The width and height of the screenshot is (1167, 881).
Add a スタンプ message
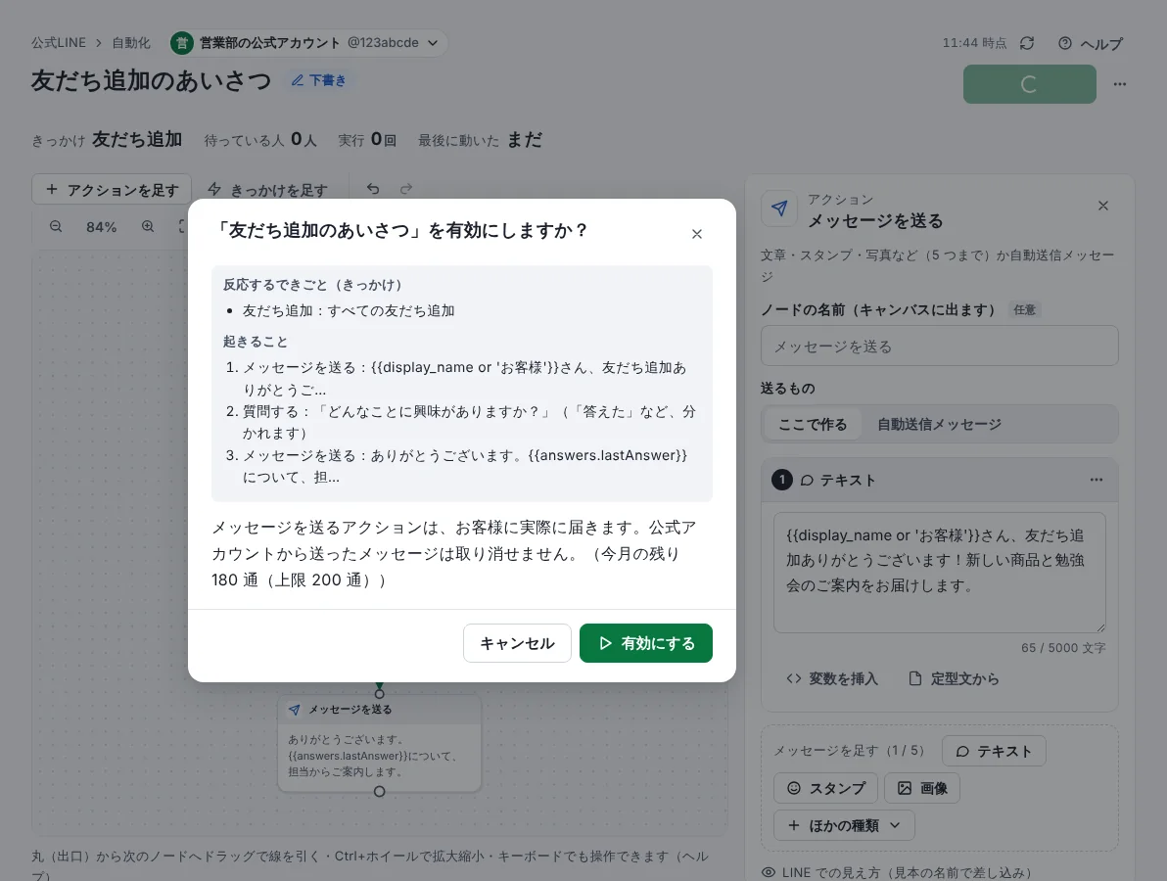tap(826, 788)
